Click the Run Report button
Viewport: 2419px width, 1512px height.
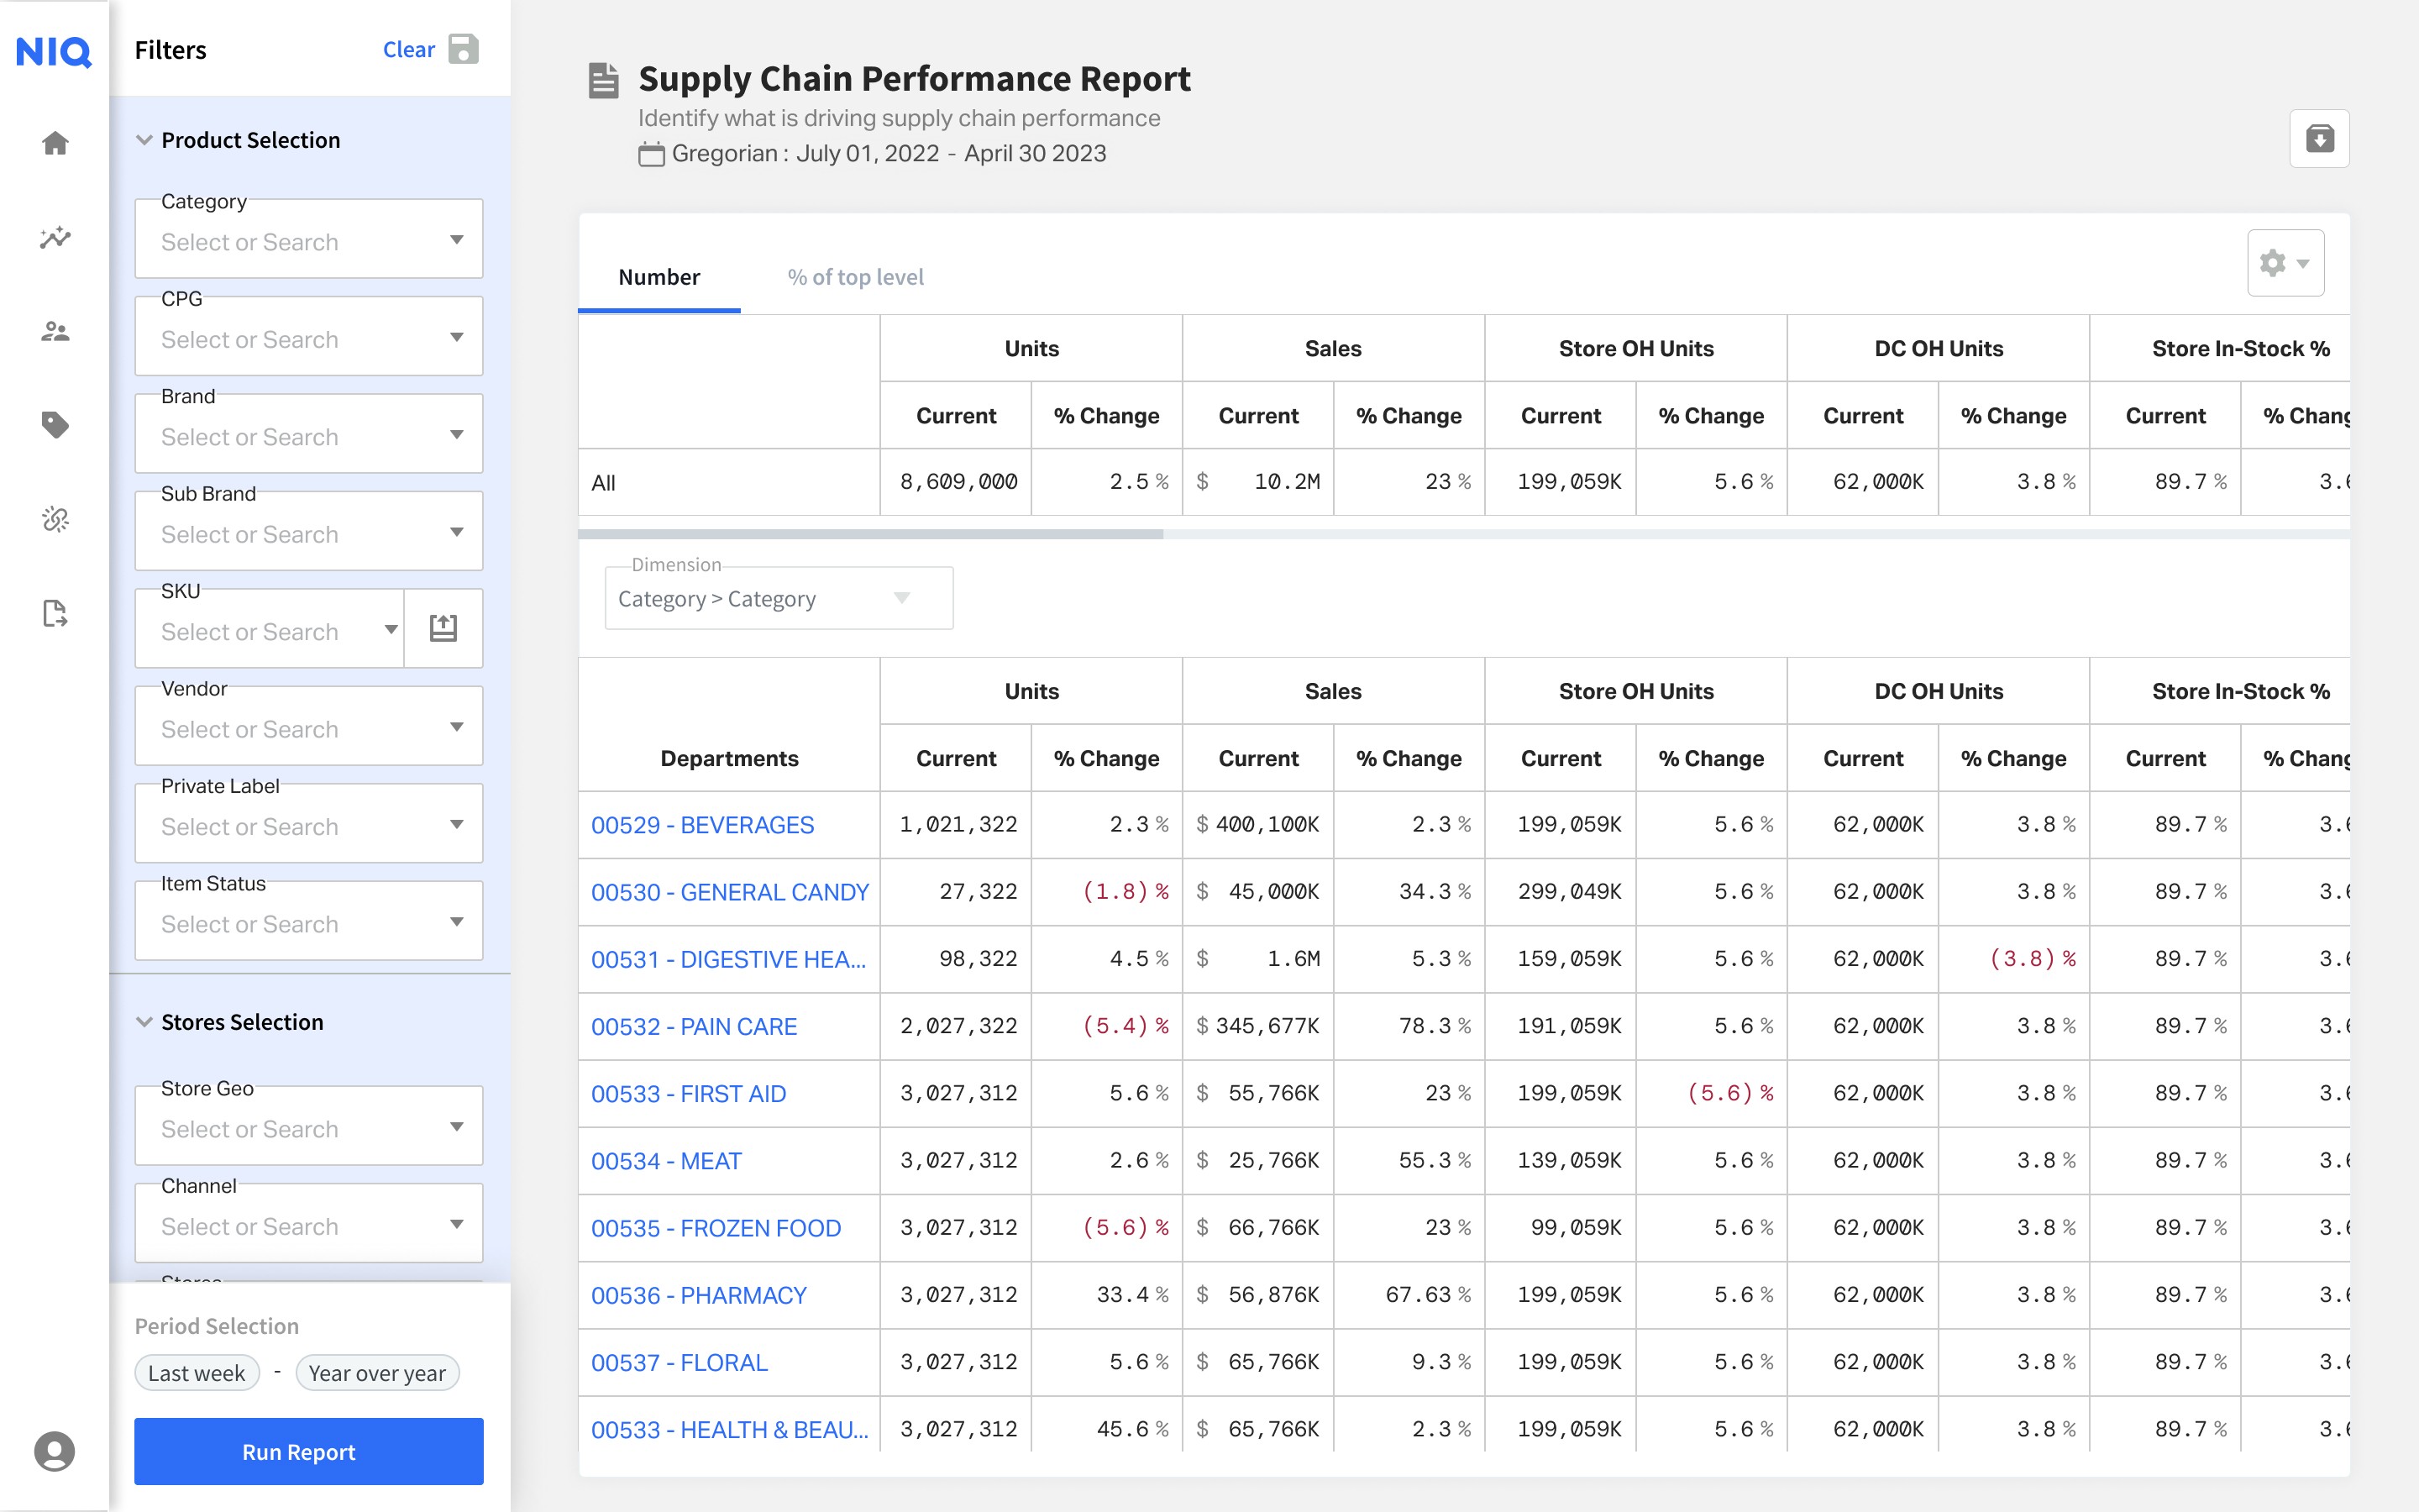point(308,1451)
